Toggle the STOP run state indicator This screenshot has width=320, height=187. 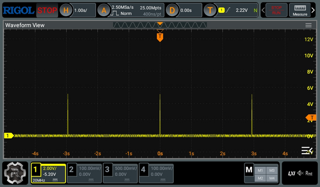tap(47, 10)
